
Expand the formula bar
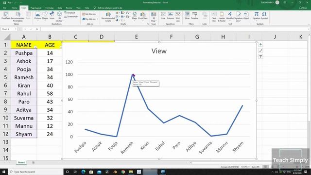[x=309, y=29]
